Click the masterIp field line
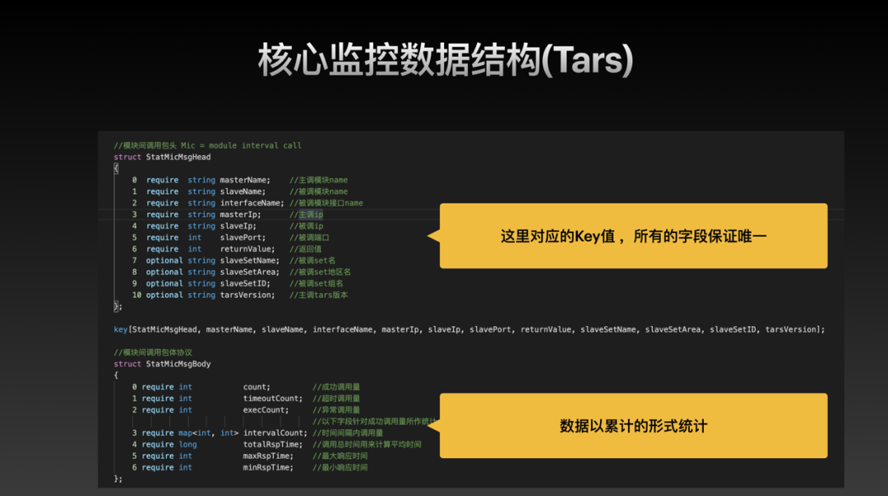Viewport: 888px width, 496px height. pos(228,214)
